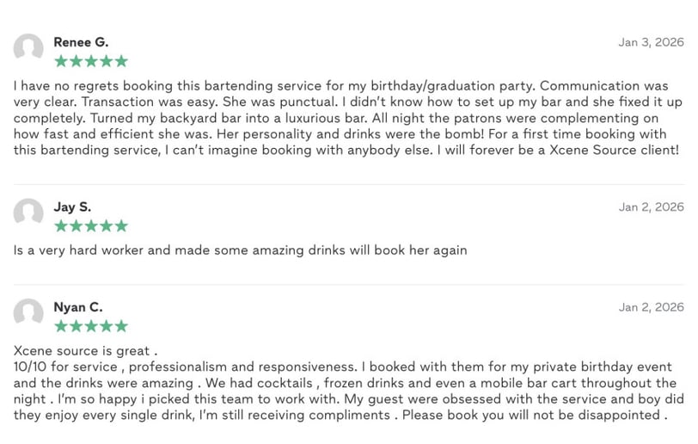Open reviewer name Jay S.
Viewport: 698px width, 444px height.
tap(72, 207)
